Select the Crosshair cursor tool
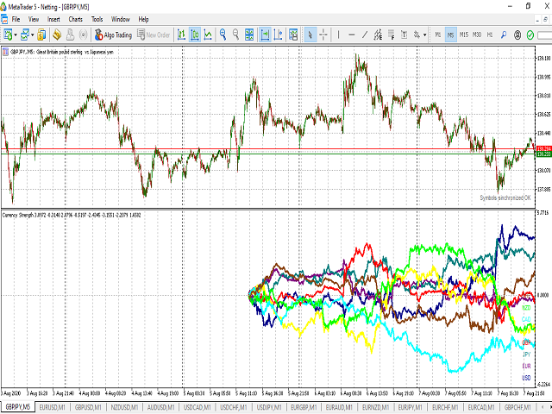Viewport: 552px width, 414px height. tap(323, 34)
